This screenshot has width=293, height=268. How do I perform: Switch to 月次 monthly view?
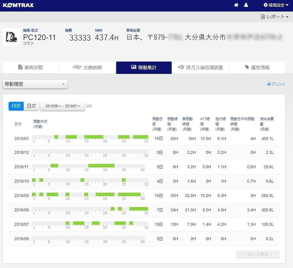pyautogui.click(x=16, y=106)
